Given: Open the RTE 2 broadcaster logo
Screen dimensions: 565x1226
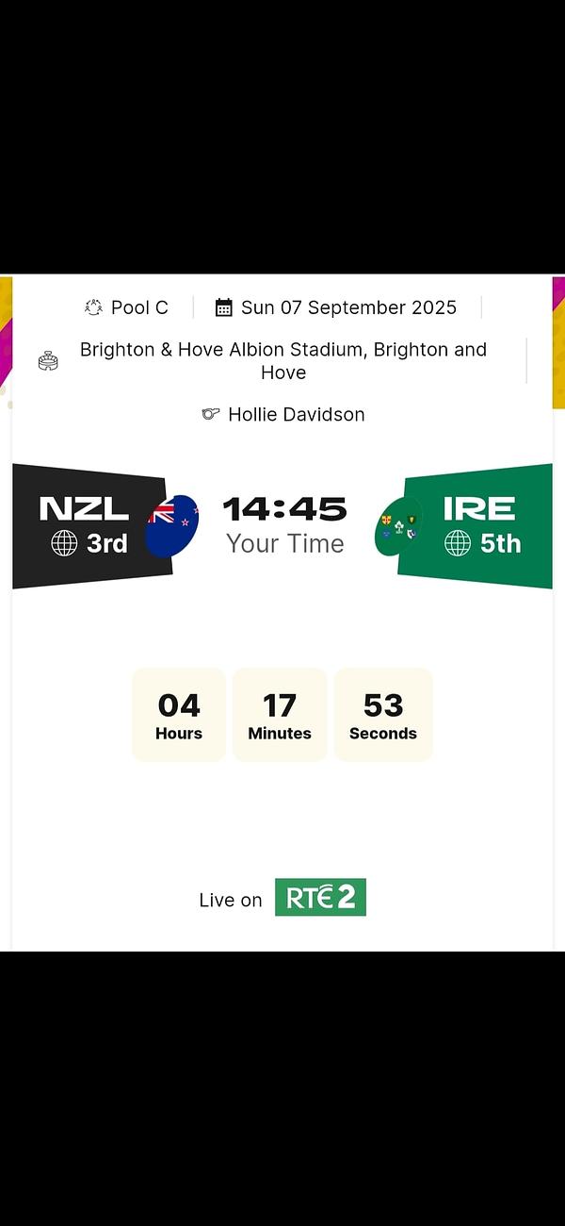Looking at the screenshot, I should [x=320, y=898].
